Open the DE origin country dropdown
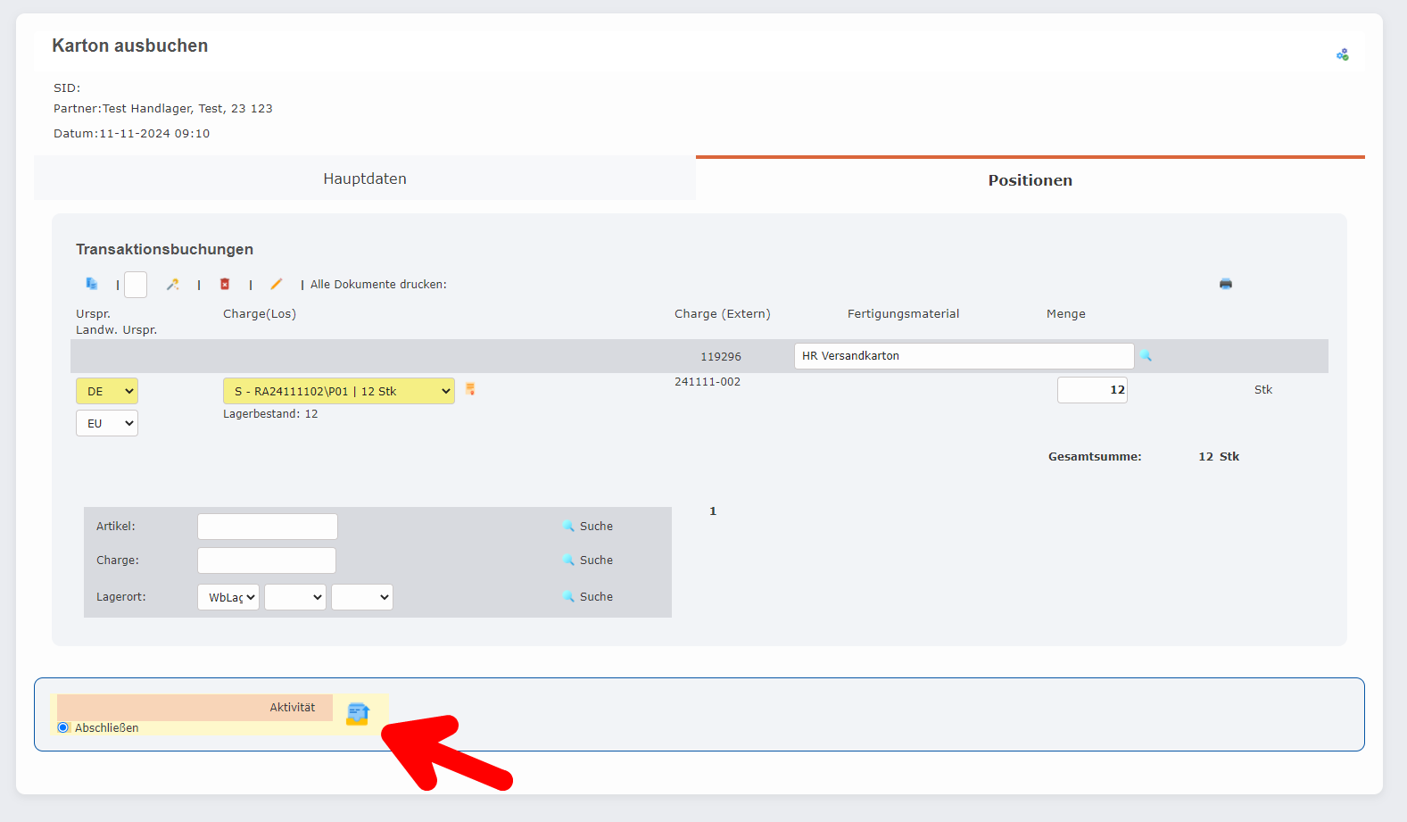 (x=107, y=391)
